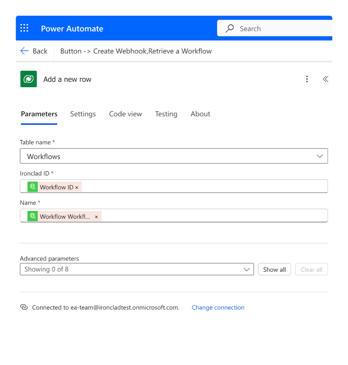The image size is (348, 365).
Task: Expand the Table name dropdown chevron
Action: [320, 156]
